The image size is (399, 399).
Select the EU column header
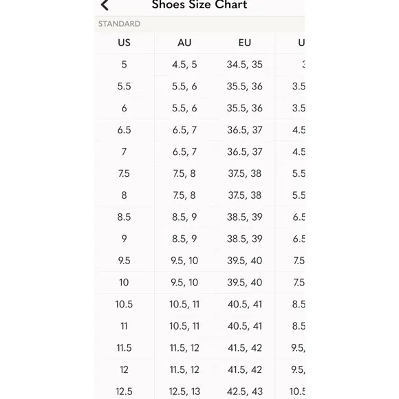point(245,43)
